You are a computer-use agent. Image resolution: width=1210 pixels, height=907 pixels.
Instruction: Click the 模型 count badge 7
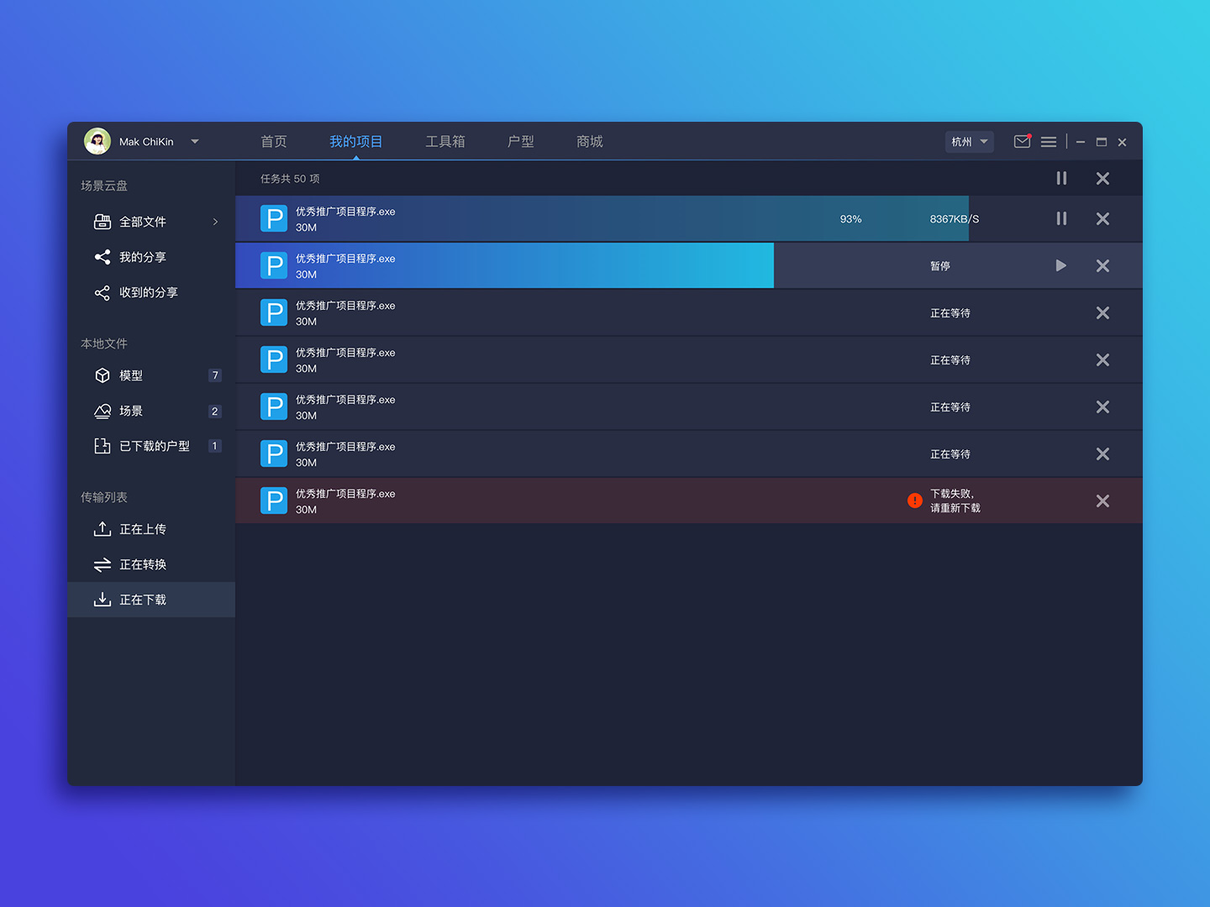click(x=215, y=375)
